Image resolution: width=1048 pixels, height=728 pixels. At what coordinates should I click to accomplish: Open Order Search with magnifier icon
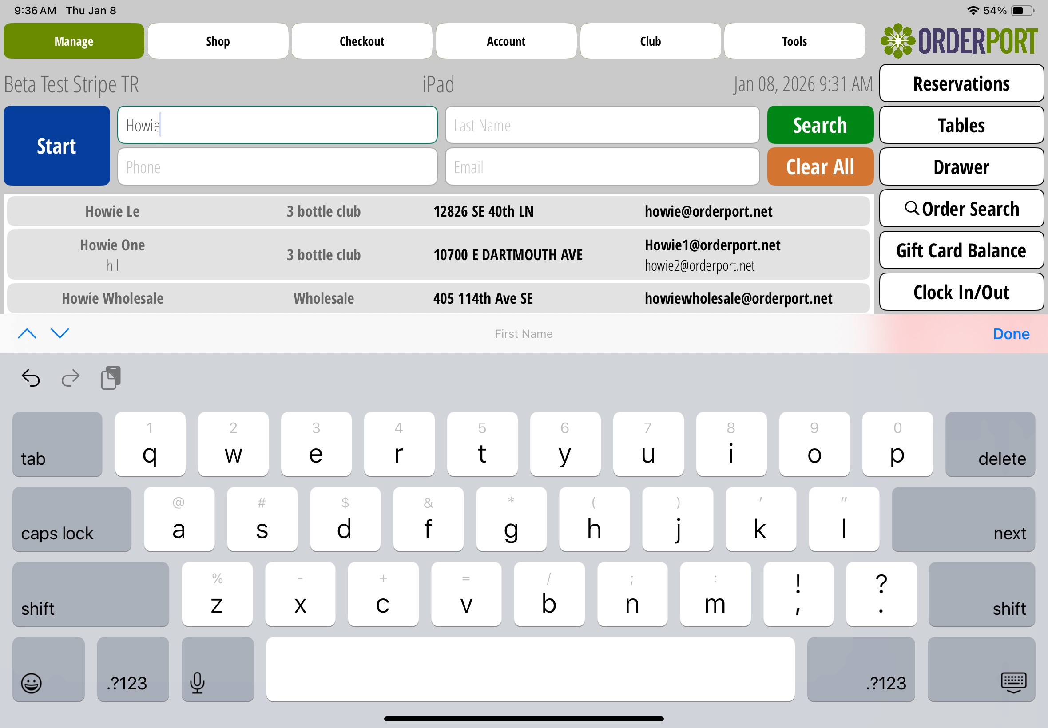(961, 209)
